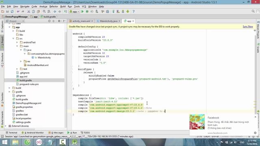
Task: Open Project panel settings gear
Action: (59, 21)
